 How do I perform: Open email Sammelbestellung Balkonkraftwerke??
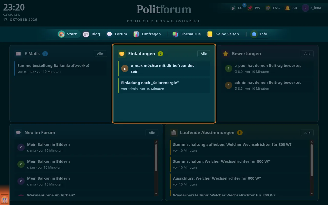pos(60,68)
